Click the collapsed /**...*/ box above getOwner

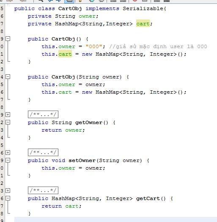point(43,114)
